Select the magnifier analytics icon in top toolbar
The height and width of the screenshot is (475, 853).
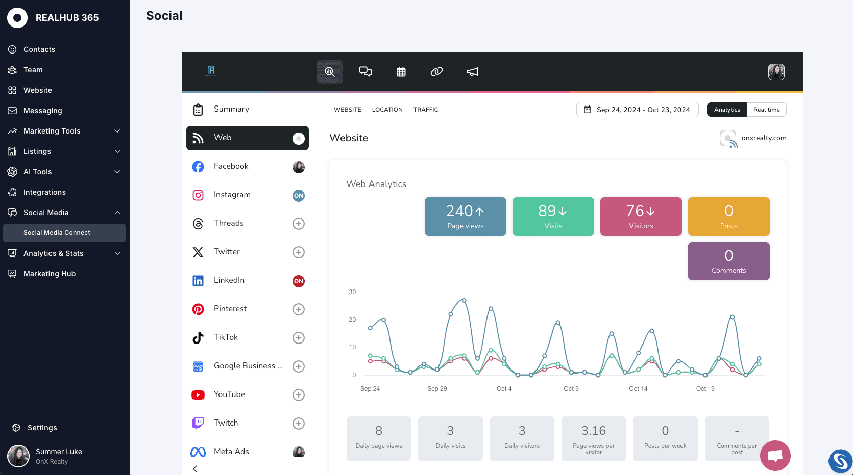point(329,72)
